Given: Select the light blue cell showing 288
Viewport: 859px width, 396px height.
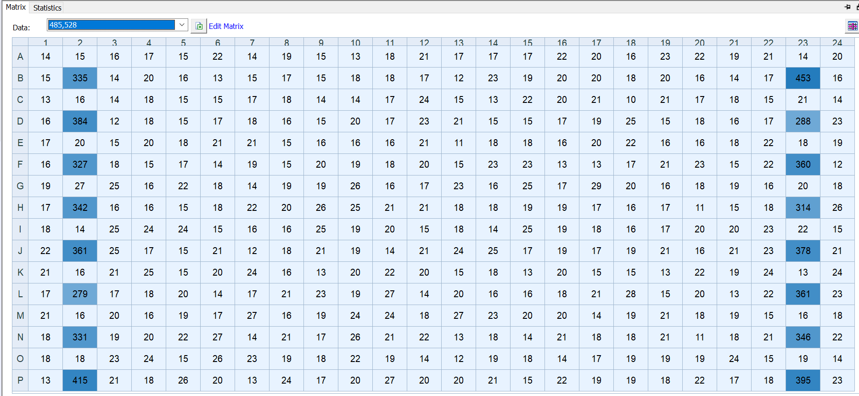Looking at the screenshot, I should click(x=803, y=121).
